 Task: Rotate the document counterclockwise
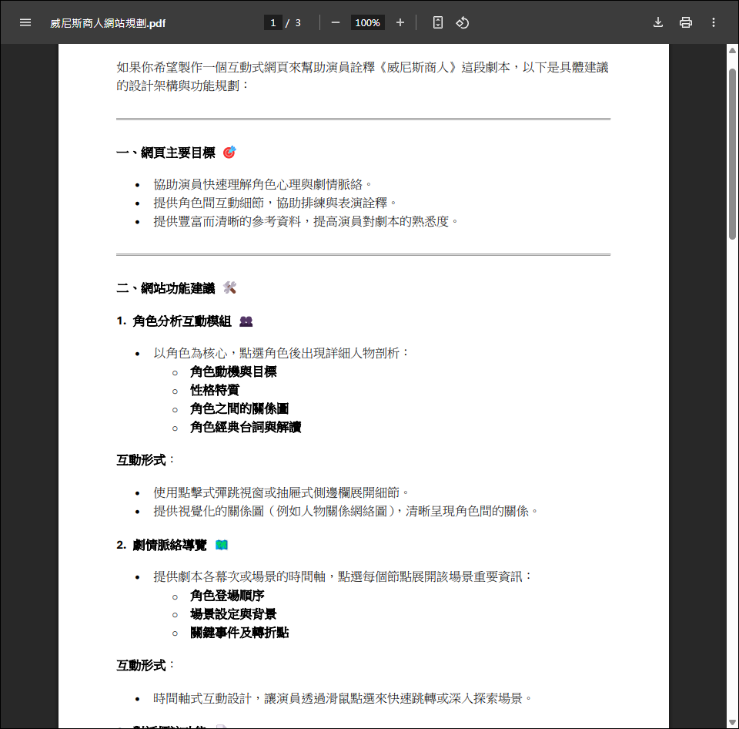[463, 22]
